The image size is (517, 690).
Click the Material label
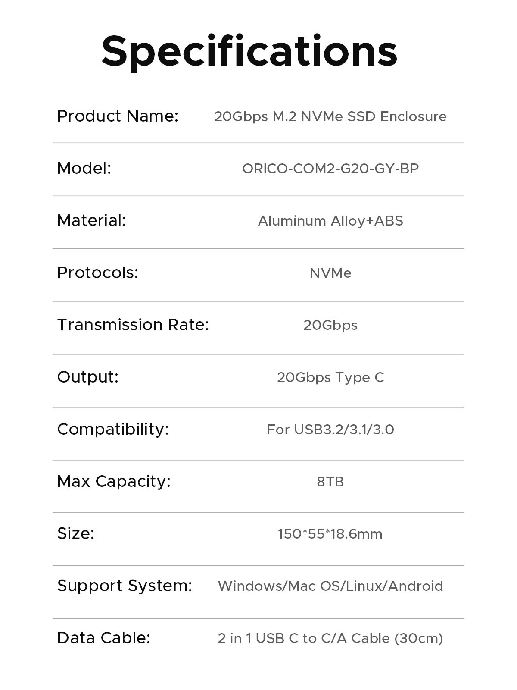pos(91,220)
